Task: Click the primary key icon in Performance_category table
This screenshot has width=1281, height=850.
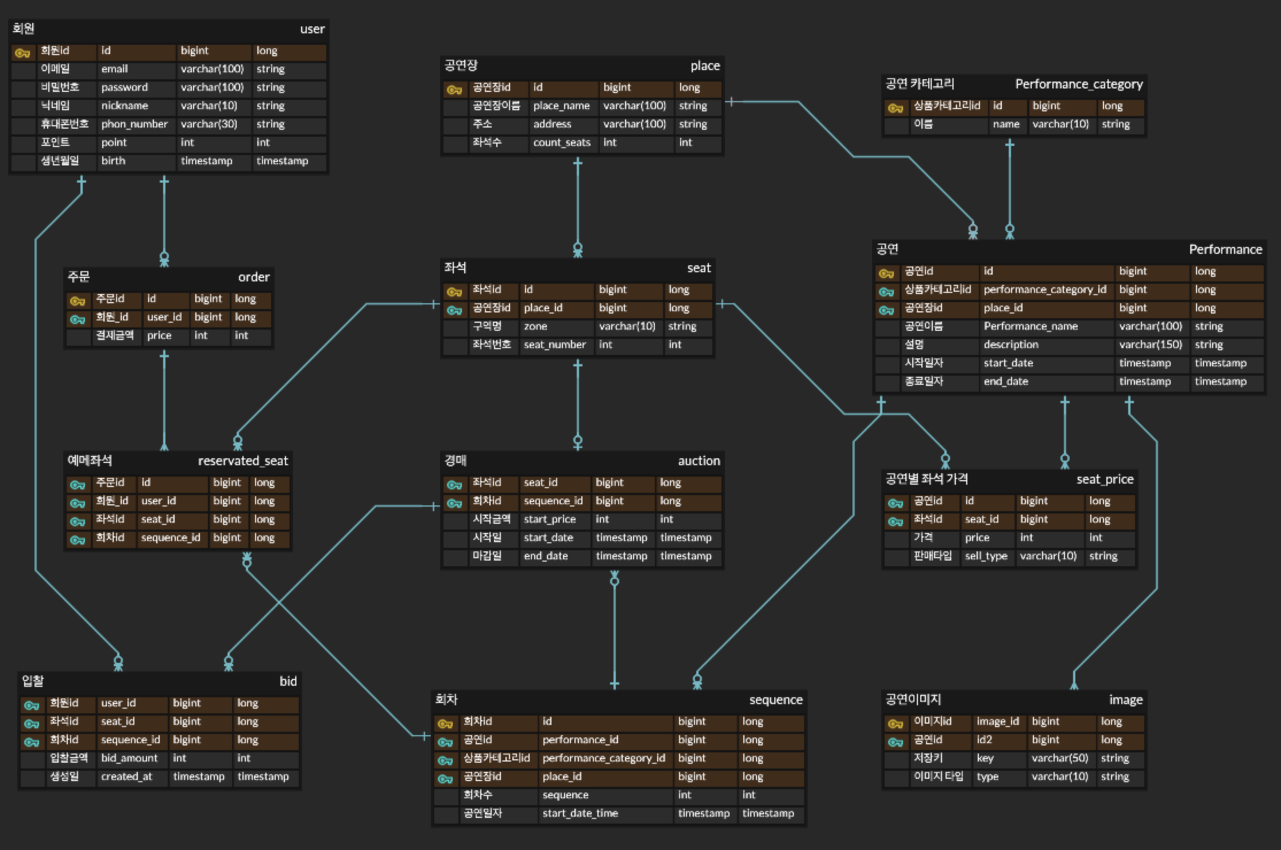Action: pos(895,108)
